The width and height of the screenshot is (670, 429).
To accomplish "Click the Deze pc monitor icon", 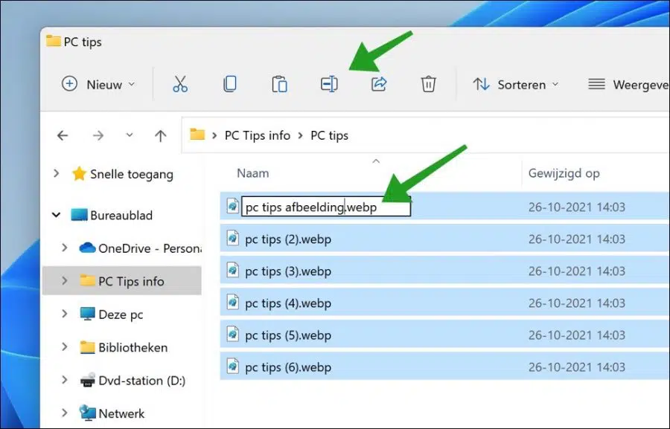I will coord(87,315).
